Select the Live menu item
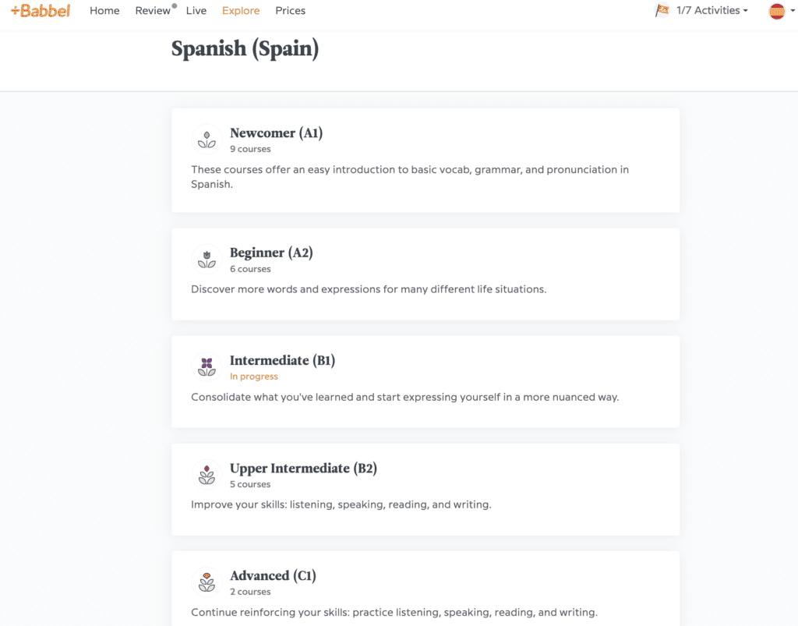The height and width of the screenshot is (626, 798). pos(196,10)
